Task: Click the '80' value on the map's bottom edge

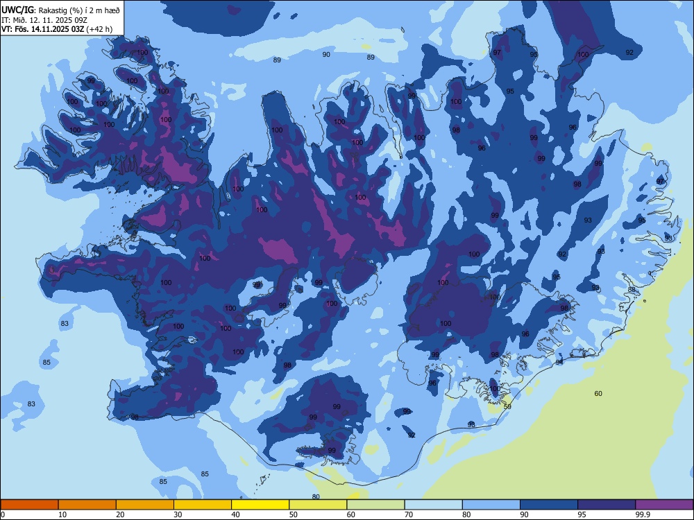Action: pos(316,496)
